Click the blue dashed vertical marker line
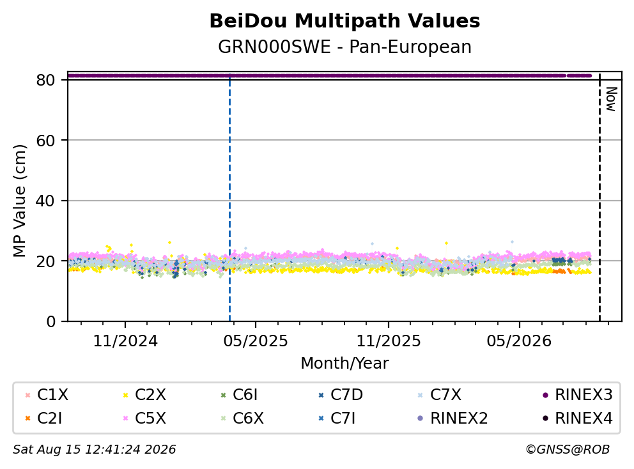This screenshot has height=469, width=634. tap(229, 197)
